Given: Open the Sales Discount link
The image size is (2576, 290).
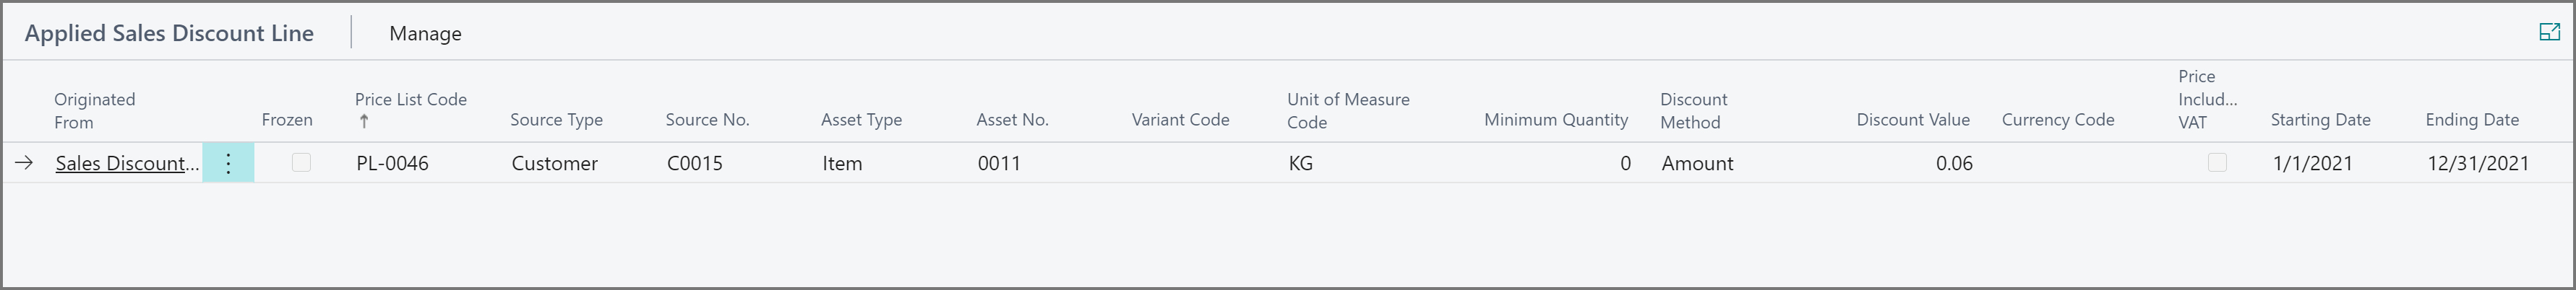Looking at the screenshot, I should click(x=127, y=164).
